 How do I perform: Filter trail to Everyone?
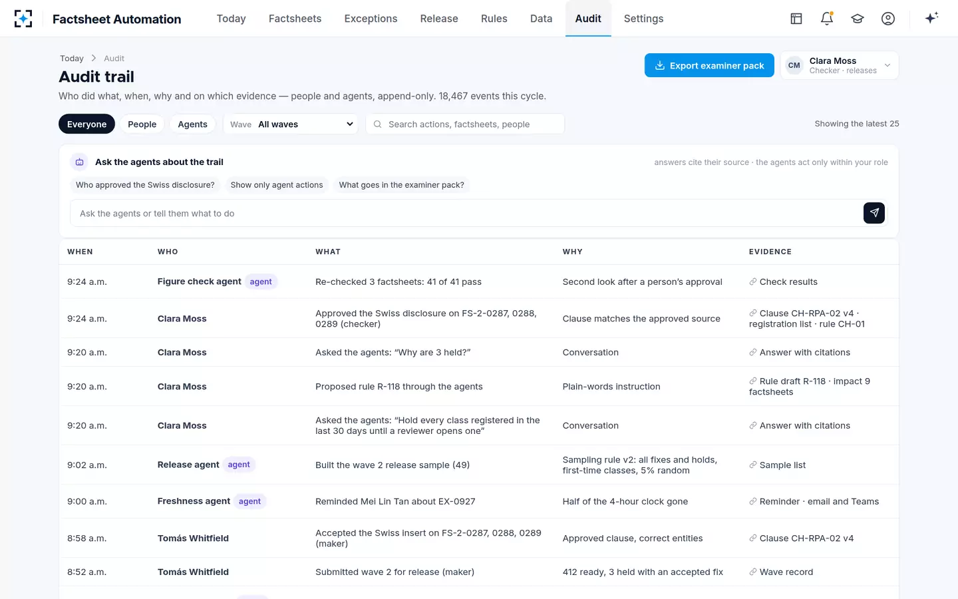[x=87, y=124]
